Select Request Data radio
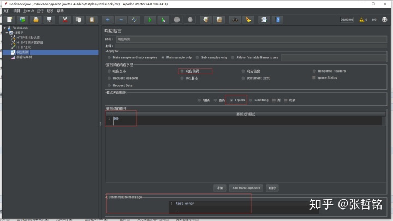This screenshot has height=221, width=393. (120, 86)
